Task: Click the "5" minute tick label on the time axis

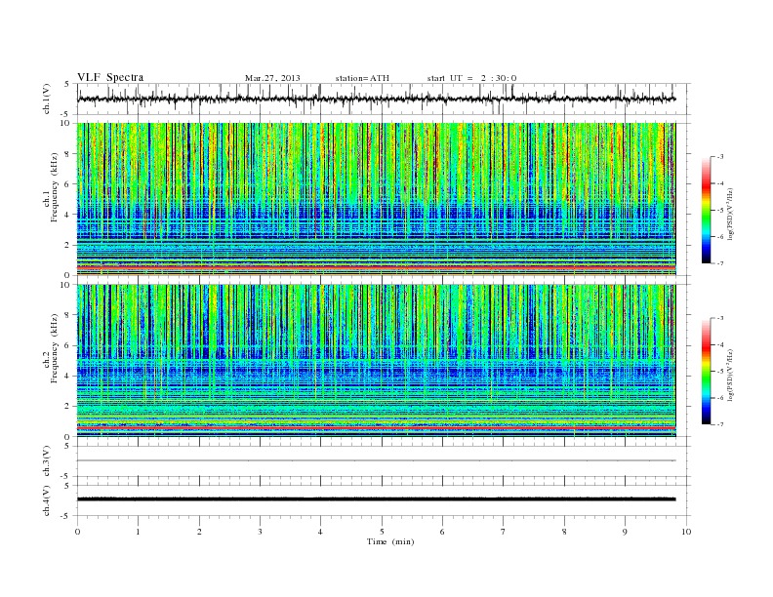Action: coord(382,532)
